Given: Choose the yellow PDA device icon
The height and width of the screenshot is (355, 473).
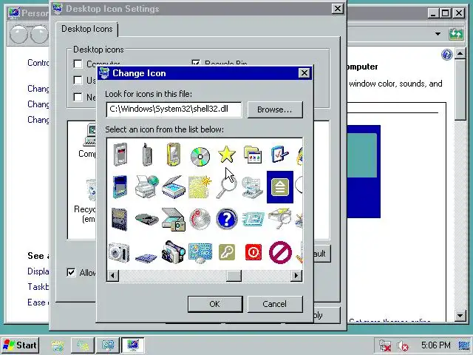Looking at the screenshot, I should (x=173, y=155).
